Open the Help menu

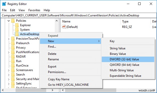[47, 10]
